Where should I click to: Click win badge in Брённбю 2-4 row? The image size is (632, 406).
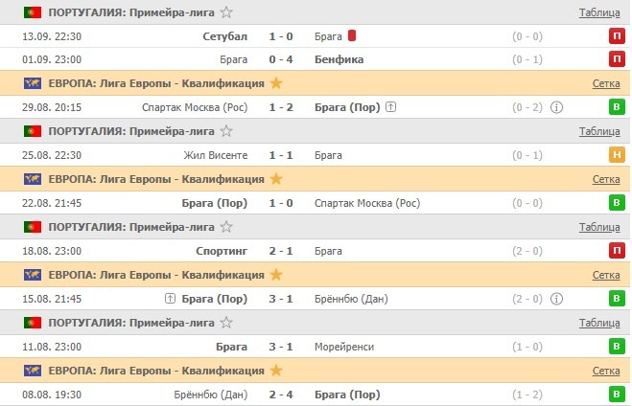[616, 394]
